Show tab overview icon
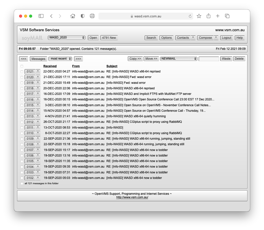Viewport: 264px width, 230px height. 227,16
